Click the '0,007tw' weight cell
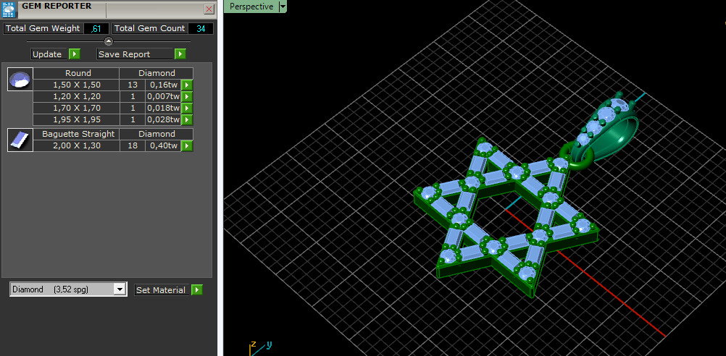The width and height of the screenshot is (726, 356). pyautogui.click(x=163, y=97)
